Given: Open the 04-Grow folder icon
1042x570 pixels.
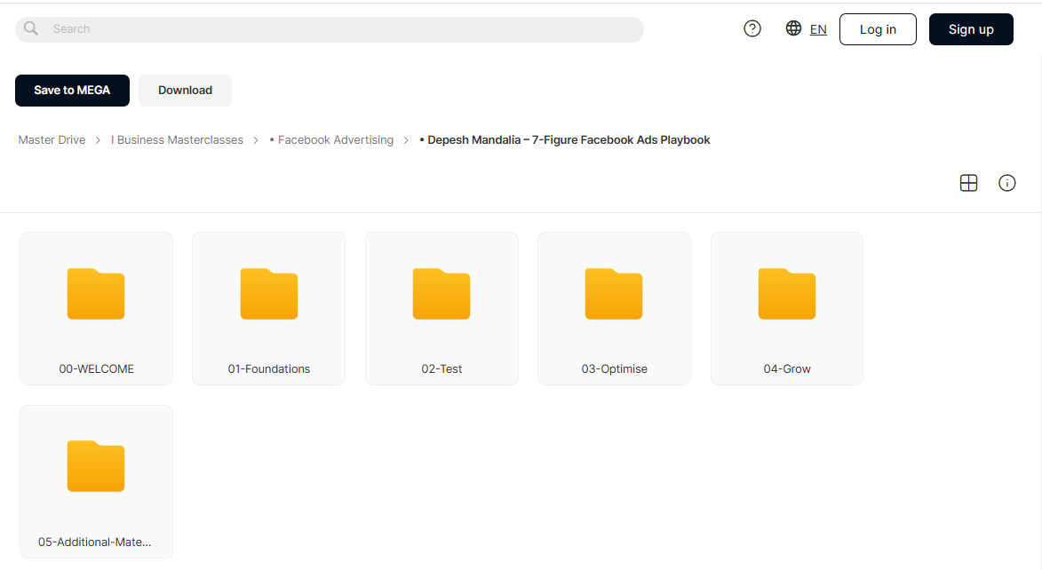Looking at the screenshot, I should pyautogui.click(x=787, y=294).
